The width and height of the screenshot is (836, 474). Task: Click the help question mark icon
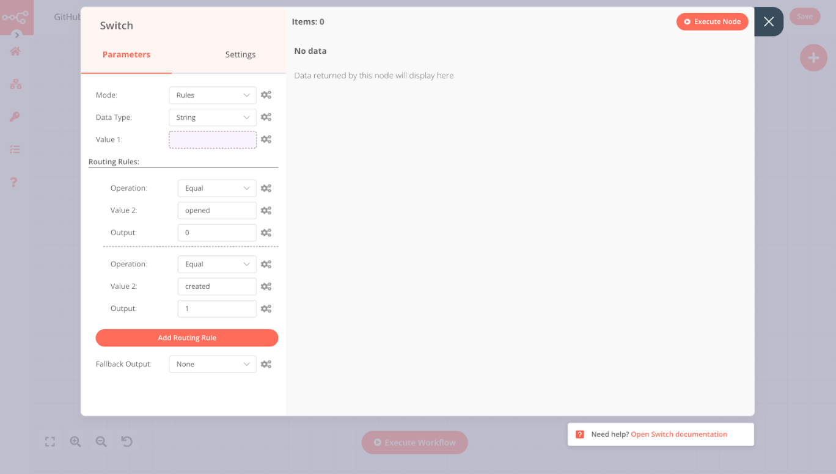[x=13, y=182]
